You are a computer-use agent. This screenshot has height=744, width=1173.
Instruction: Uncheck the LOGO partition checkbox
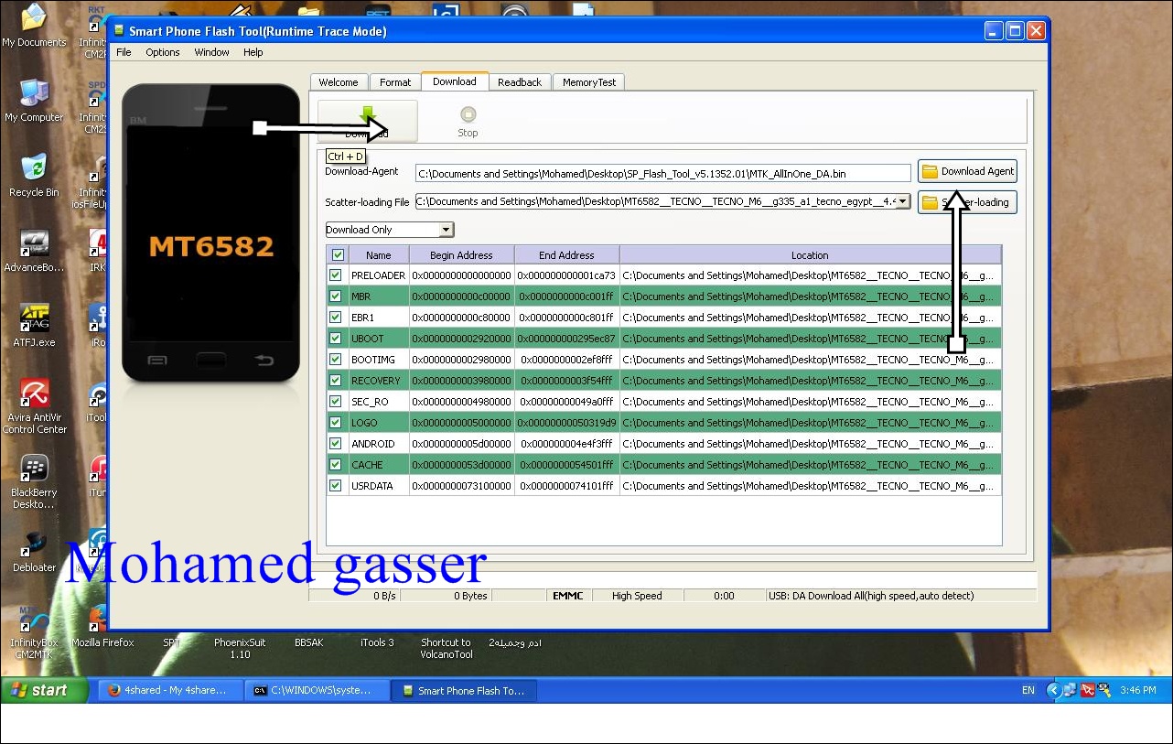(336, 422)
